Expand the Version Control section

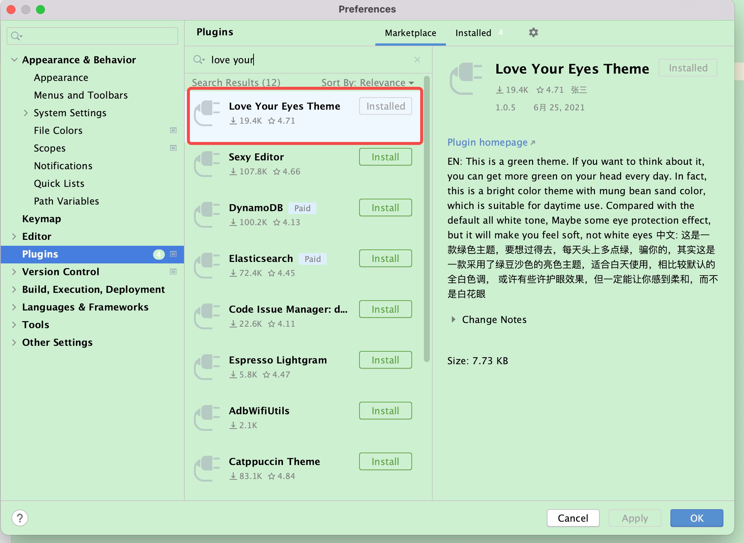pos(13,271)
